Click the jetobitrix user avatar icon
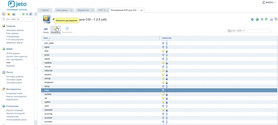278x125 pixels. 264,2
